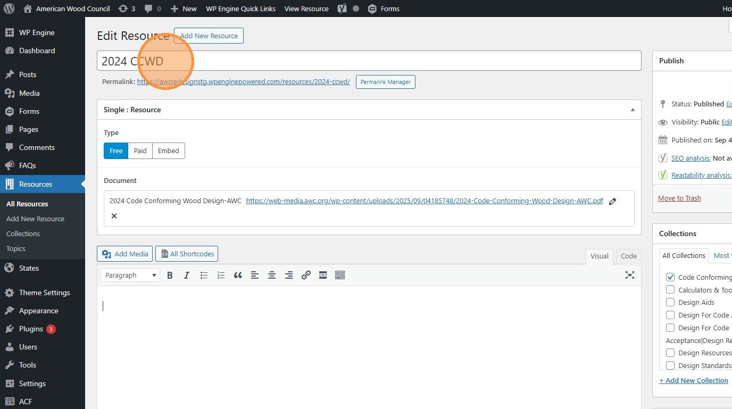Insert a bulleted list

click(x=204, y=275)
